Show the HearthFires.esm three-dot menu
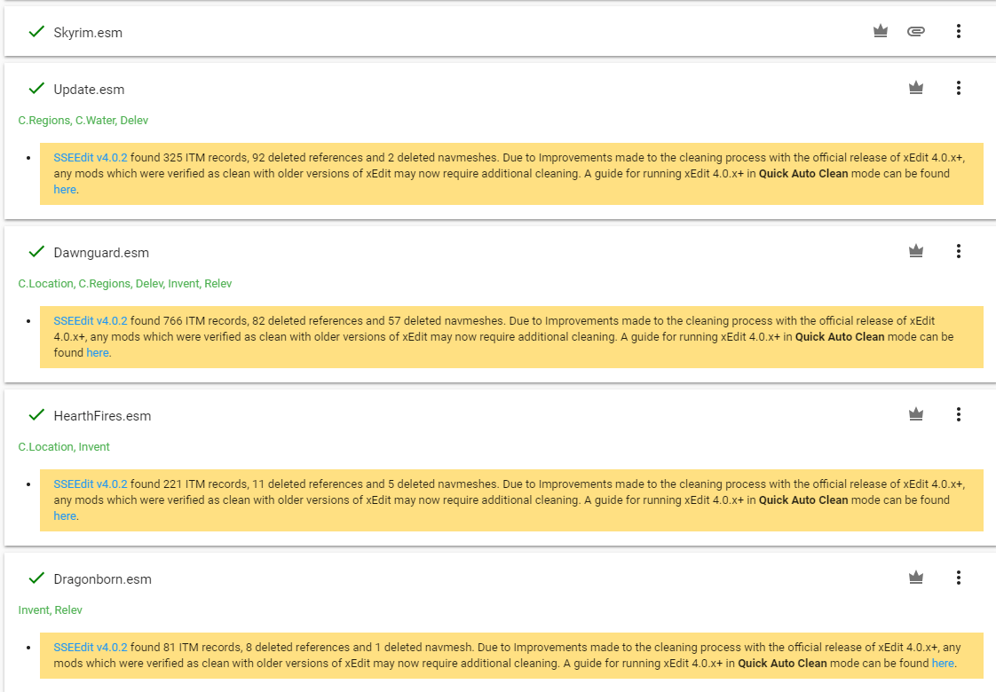Viewport: 996px width, 692px height. point(959,414)
